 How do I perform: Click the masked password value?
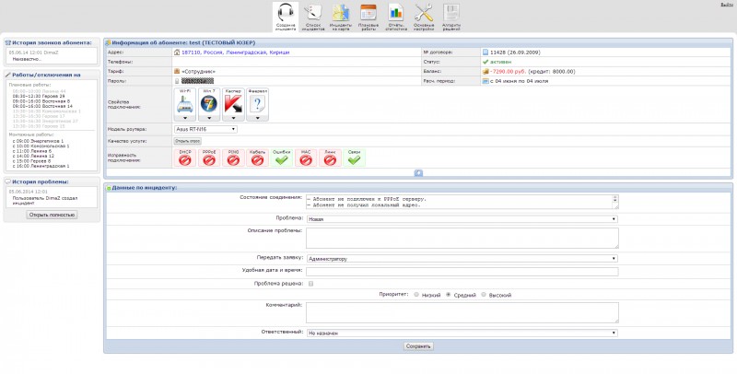197,81
